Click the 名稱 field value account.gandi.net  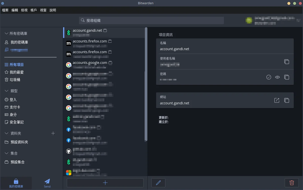tap(175, 49)
